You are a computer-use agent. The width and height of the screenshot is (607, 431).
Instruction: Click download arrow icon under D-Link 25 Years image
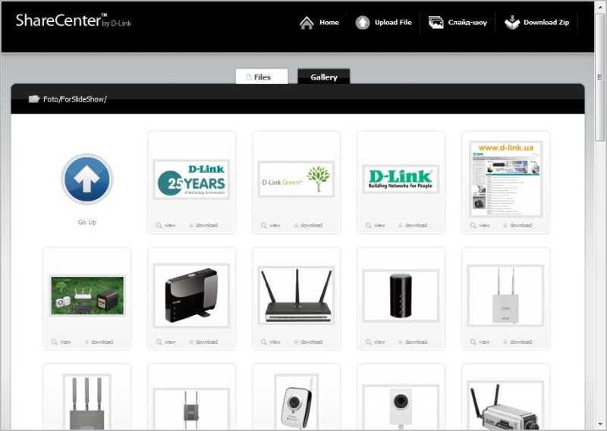pos(191,226)
